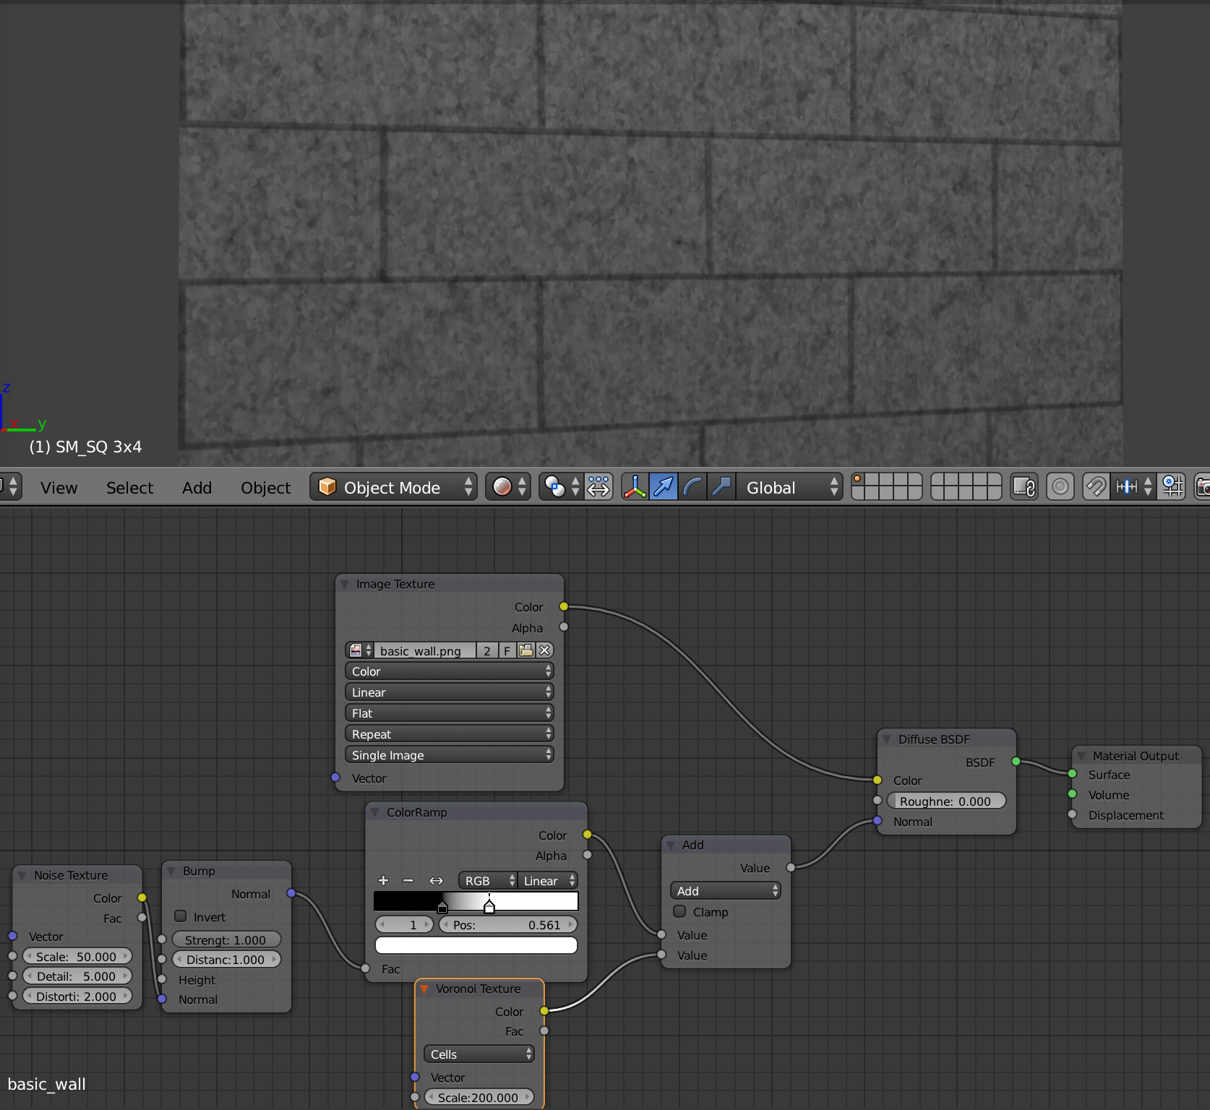This screenshot has height=1110, width=1210.
Task: Collapse the Voronoi Texture node
Action: pyautogui.click(x=424, y=989)
